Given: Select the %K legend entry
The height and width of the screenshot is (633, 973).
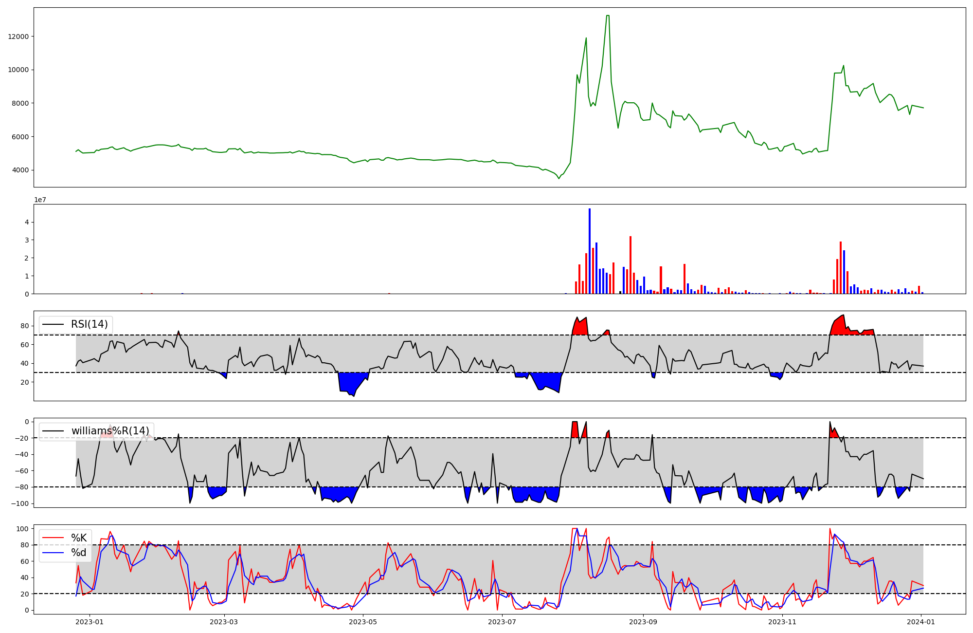Looking at the screenshot, I should [x=79, y=538].
